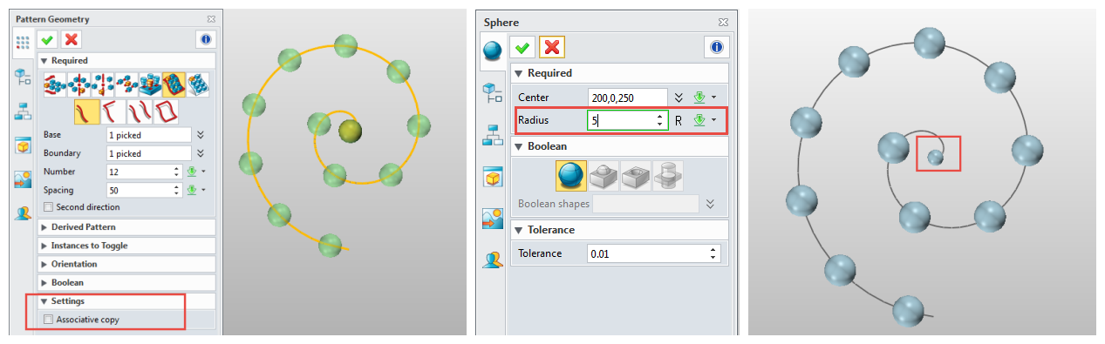
Task: Select the highlighted at-curve pattern type icon
Action: 173,84
